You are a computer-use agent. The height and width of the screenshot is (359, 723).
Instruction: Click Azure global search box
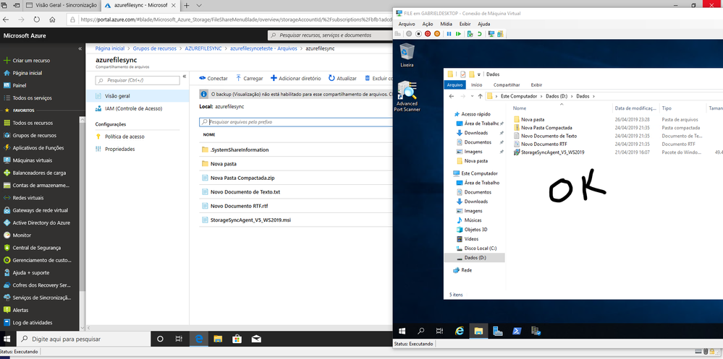[330, 35]
